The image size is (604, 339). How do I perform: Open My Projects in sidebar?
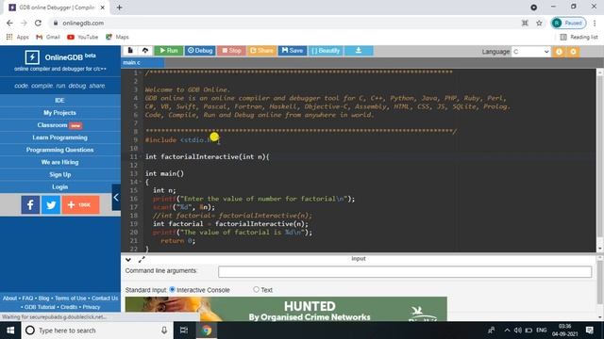[59, 113]
